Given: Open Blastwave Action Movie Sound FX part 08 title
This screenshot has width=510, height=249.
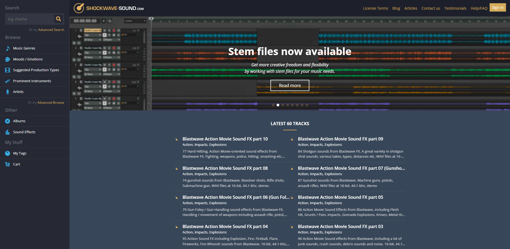Looking at the screenshot, I should [225, 168].
